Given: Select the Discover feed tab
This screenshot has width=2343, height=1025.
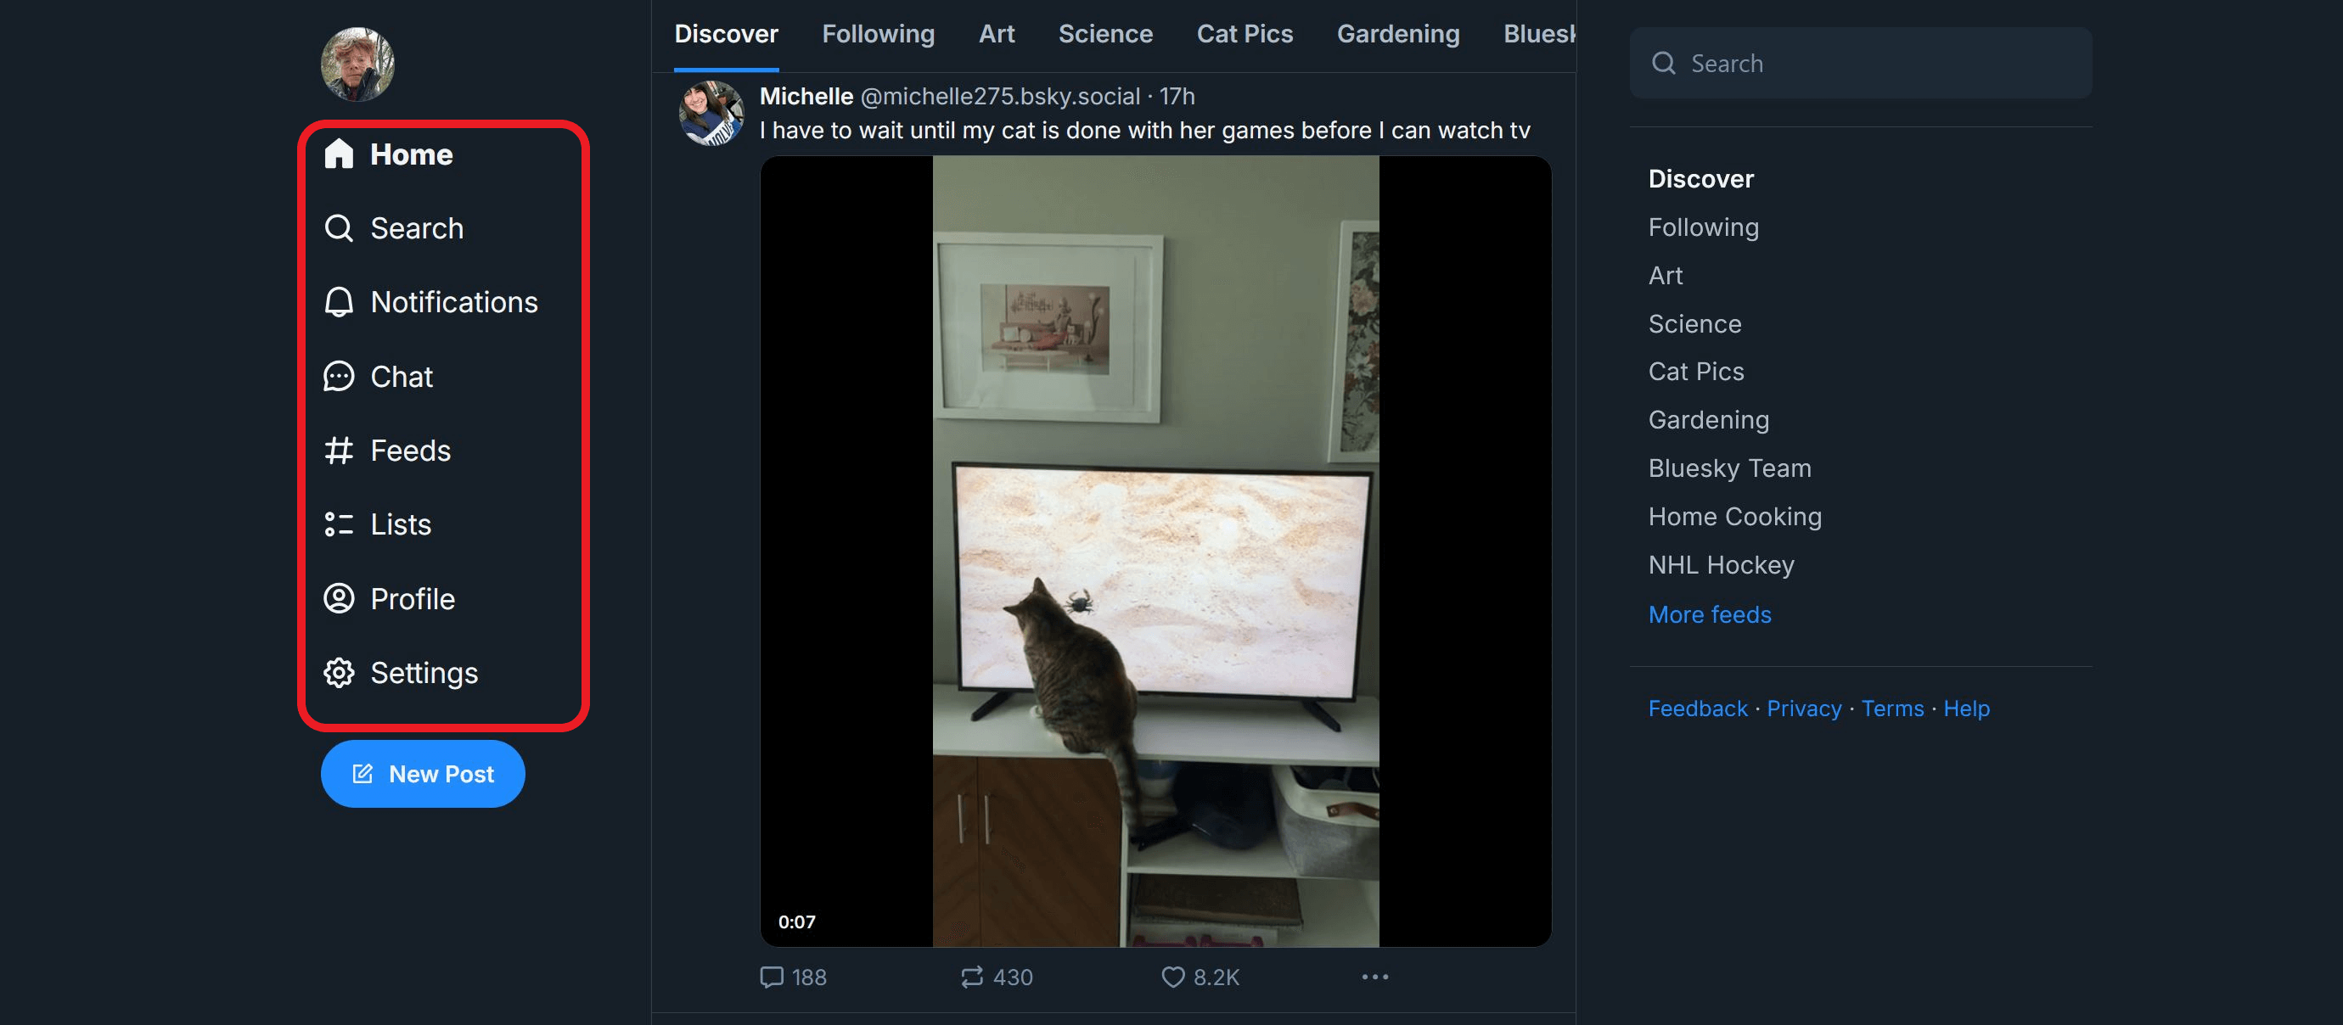Looking at the screenshot, I should (x=725, y=33).
